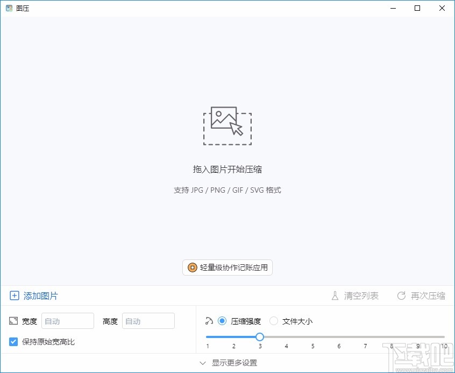Expand 显示更多设置 settings panel

click(x=235, y=363)
